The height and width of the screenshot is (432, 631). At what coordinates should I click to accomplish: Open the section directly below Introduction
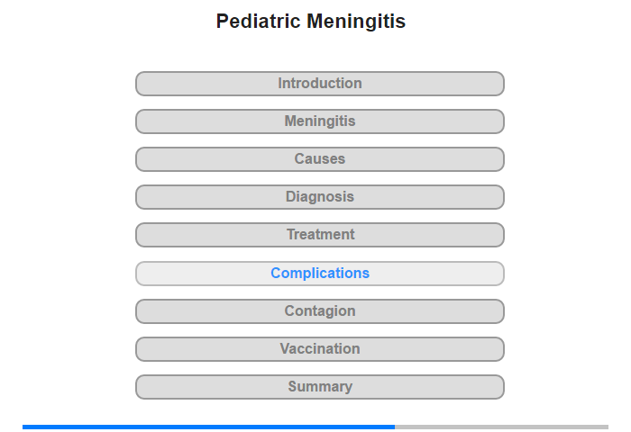[x=320, y=121]
